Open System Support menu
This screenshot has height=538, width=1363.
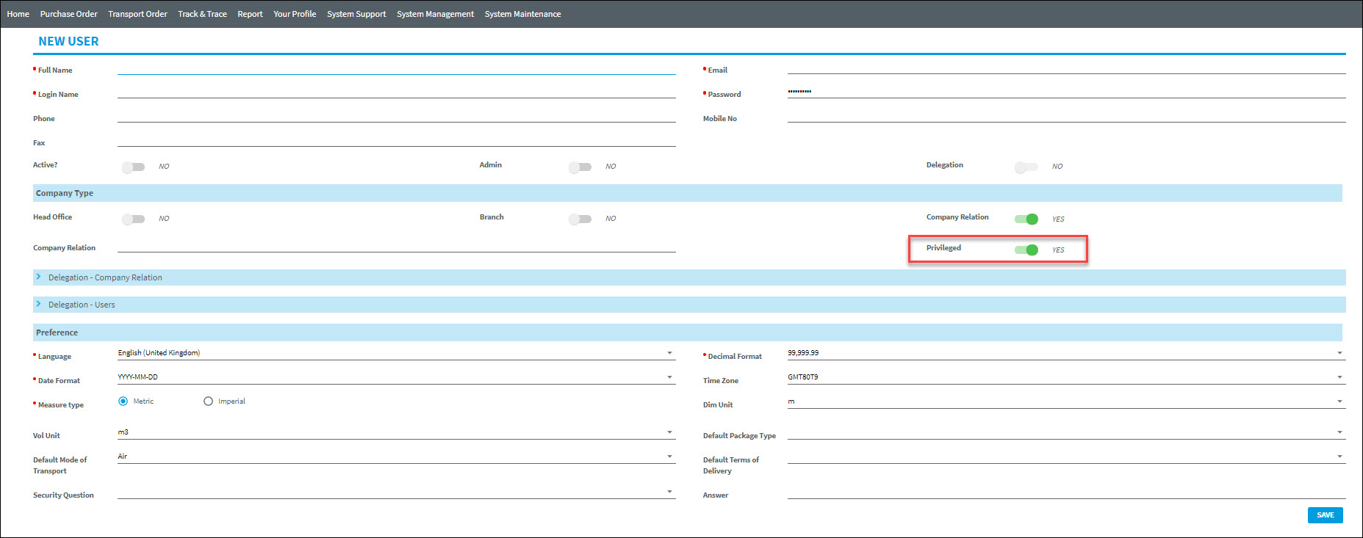click(x=356, y=14)
